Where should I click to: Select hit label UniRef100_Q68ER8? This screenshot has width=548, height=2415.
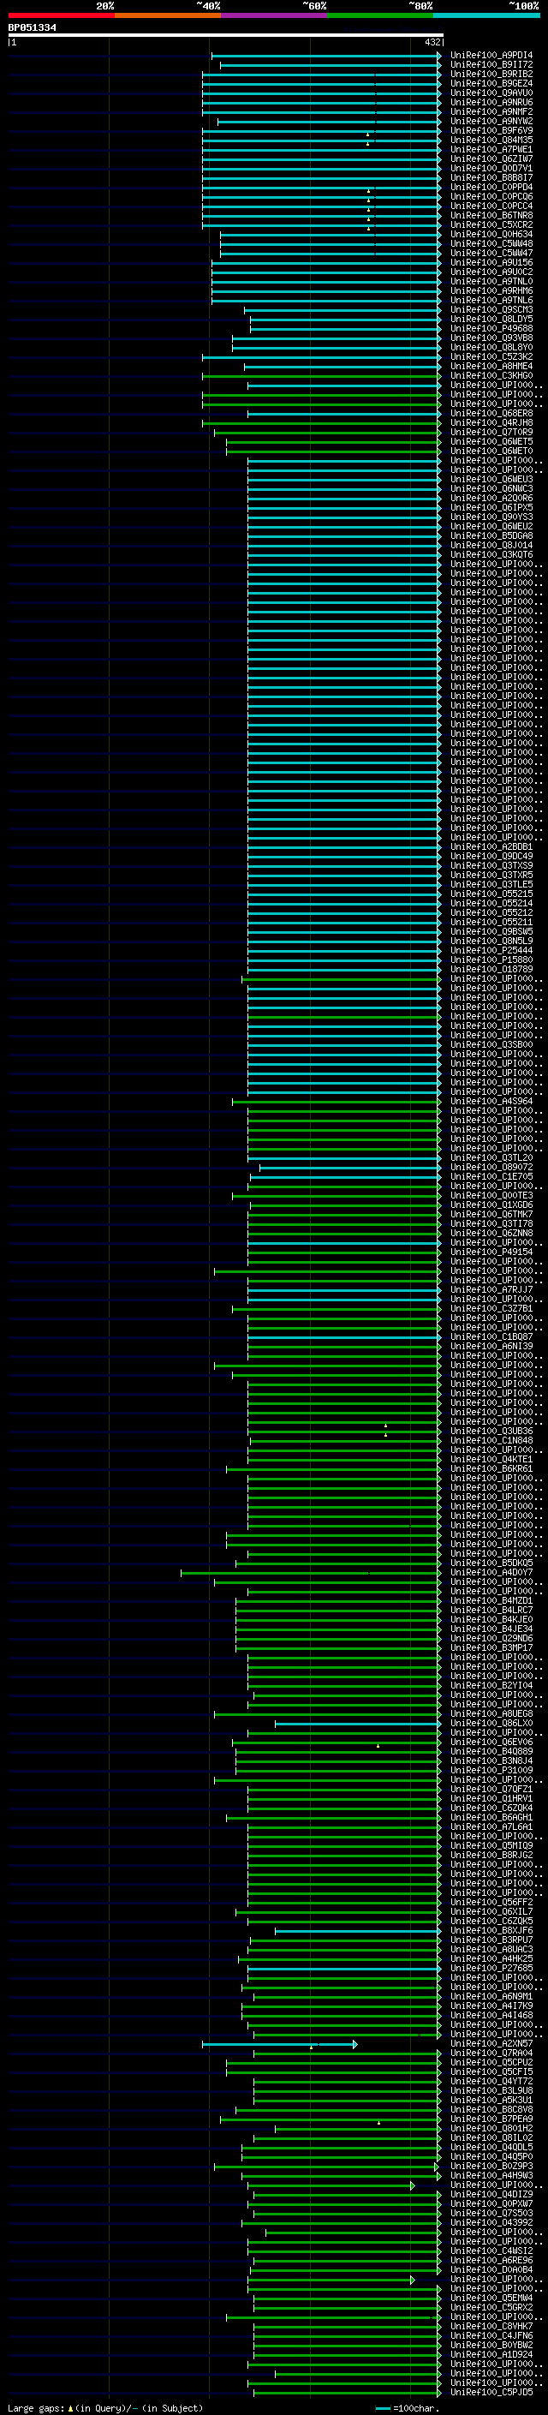tap(491, 414)
